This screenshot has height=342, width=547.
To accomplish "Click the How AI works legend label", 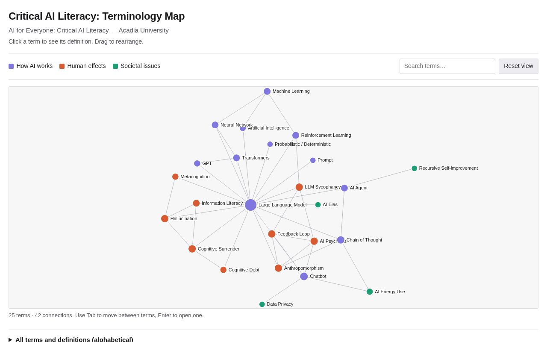I will (x=35, y=66).
